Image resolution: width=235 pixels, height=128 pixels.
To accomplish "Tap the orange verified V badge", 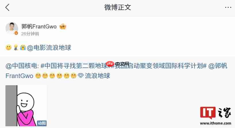I will 16,33.
